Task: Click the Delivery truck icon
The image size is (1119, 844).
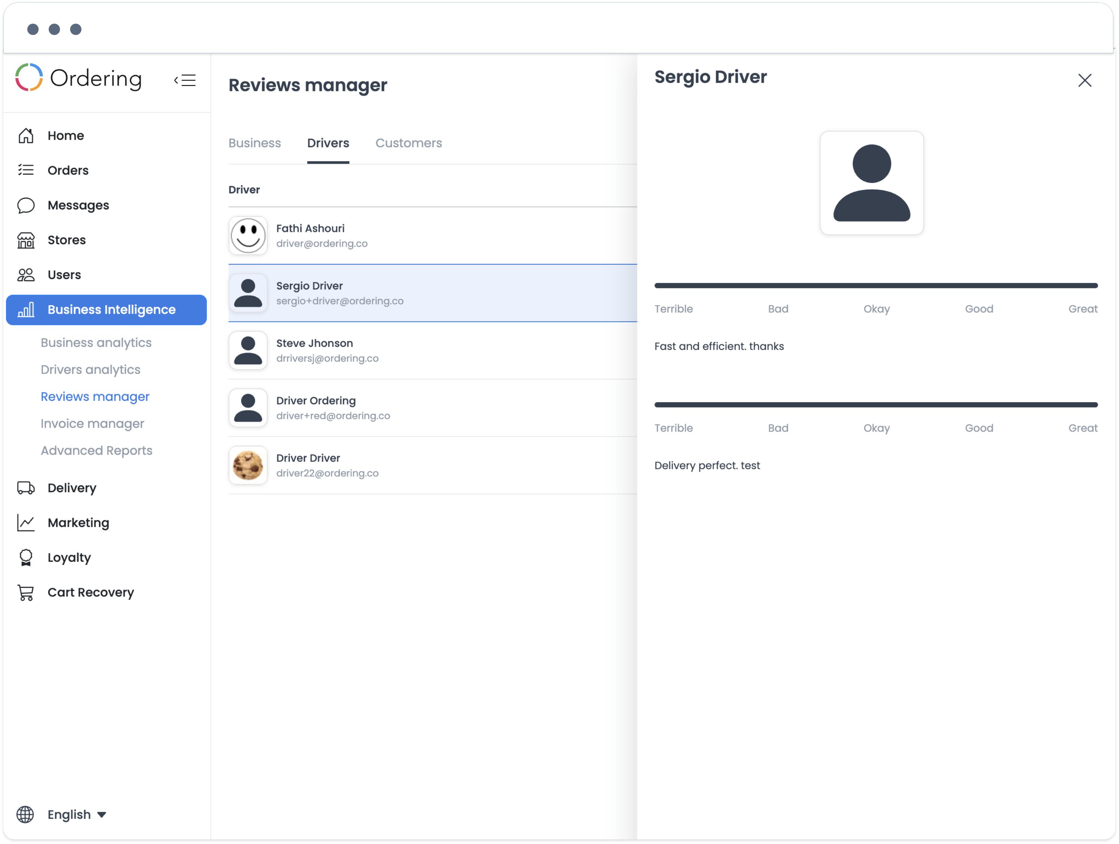Action: pyautogui.click(x=26, y=488)
